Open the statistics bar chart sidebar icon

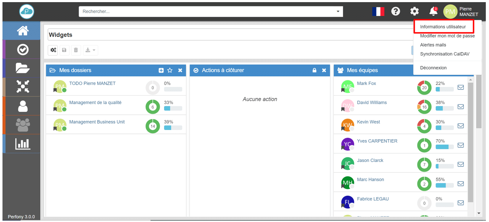coord(23,144)
